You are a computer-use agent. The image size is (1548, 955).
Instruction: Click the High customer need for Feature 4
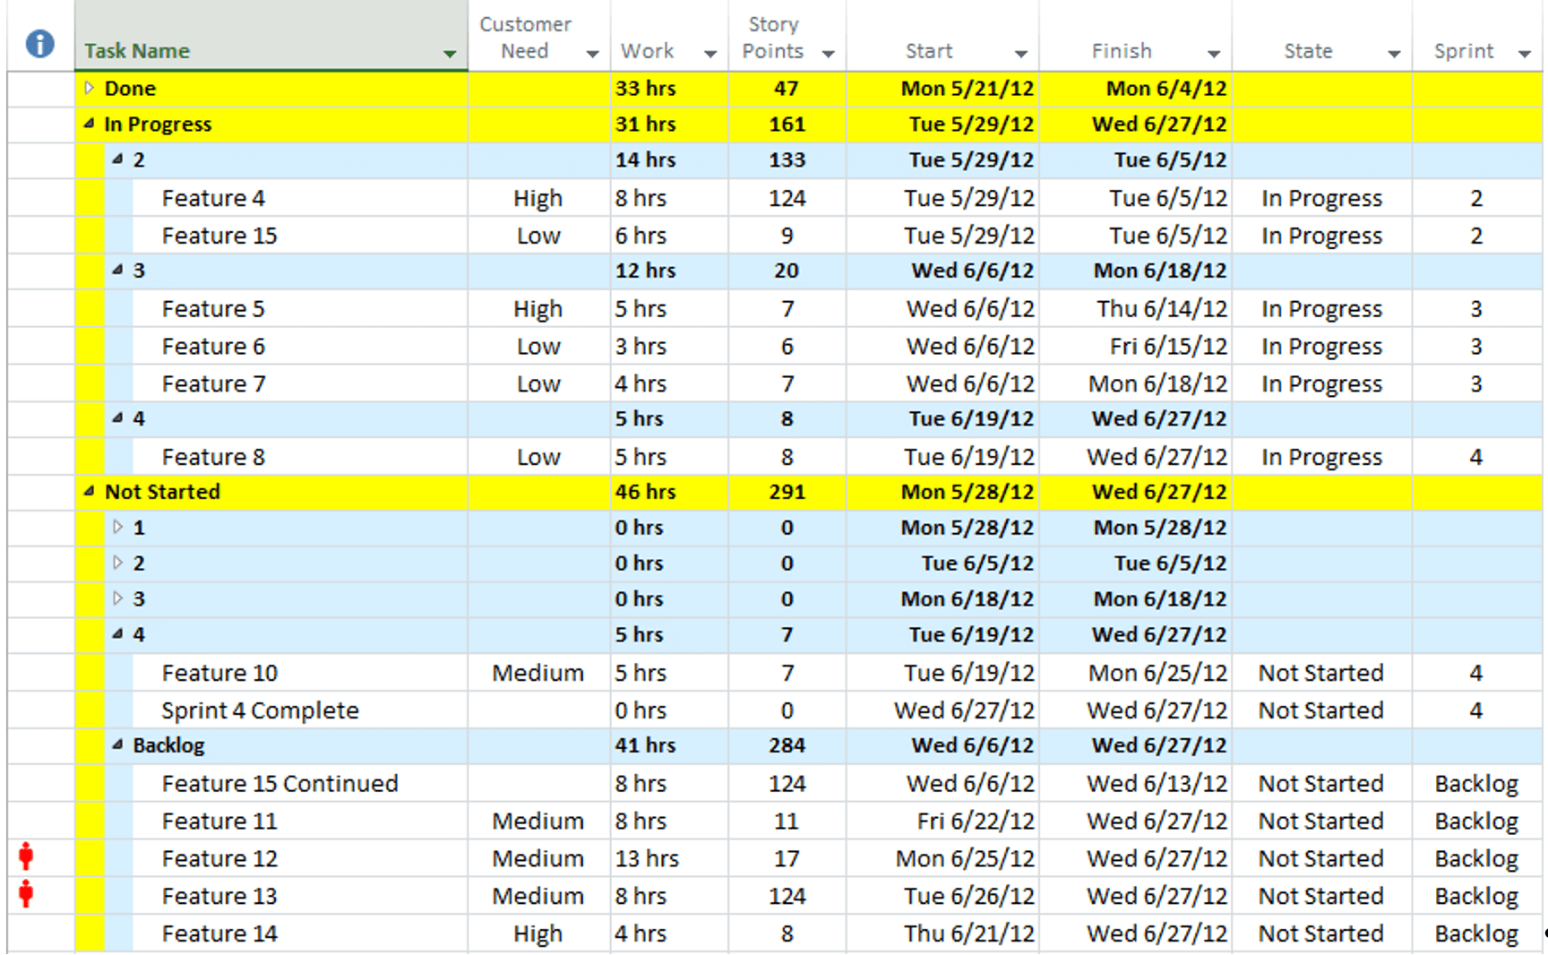tap(538, 199)
